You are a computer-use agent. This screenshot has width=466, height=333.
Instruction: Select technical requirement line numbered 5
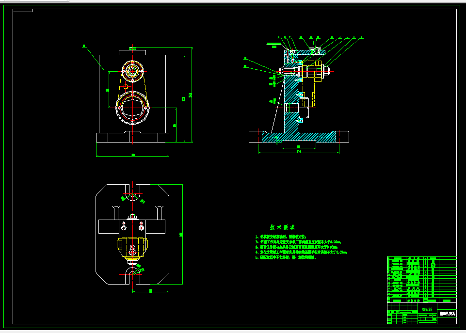pos(285,257)
